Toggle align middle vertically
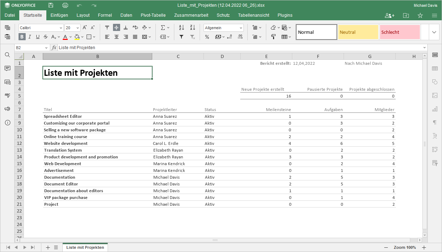 coord(117,28)
